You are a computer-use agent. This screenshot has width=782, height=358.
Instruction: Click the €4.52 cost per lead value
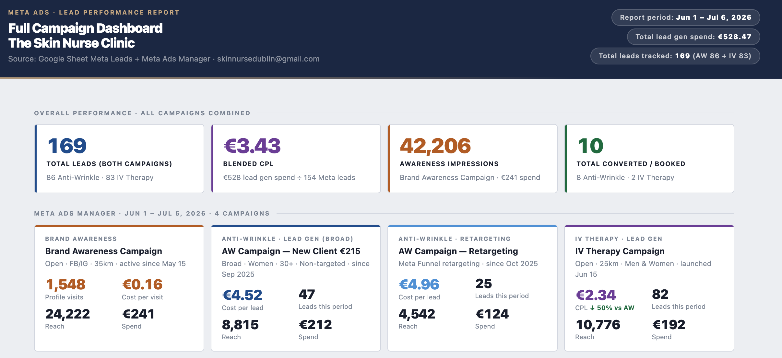coord(242,295)
